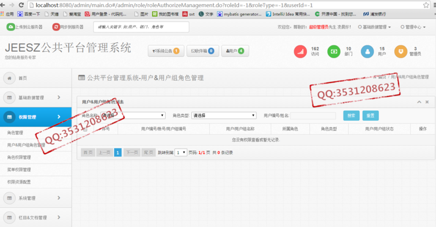Open the 系统公告 notifications button
The width and height of the screenshot is (436, 227).
[166, 51]
